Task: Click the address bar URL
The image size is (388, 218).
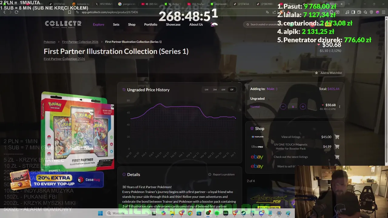Action: coord(110,12)
